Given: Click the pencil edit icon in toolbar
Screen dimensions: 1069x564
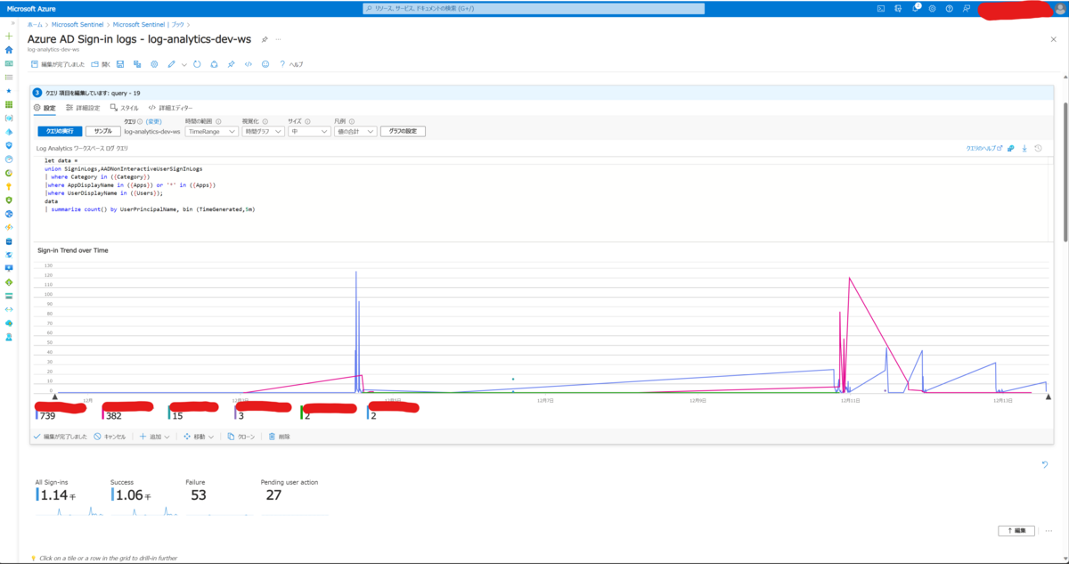Looking at the screenshot, I should point(171,64).
